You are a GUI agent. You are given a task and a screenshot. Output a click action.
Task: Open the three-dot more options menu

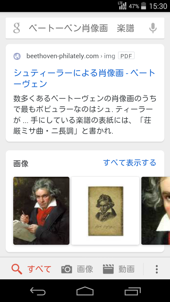click(x=157, y=269)
